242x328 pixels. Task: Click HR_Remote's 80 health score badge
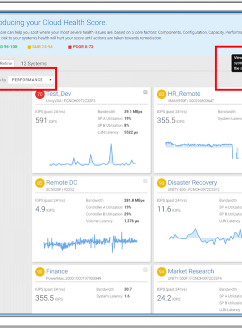[161, 94]
